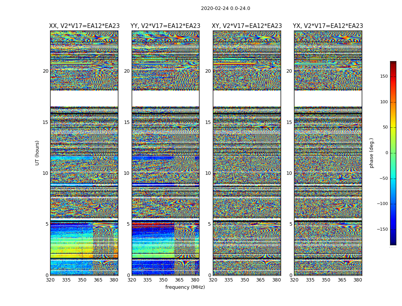Select the XX panel title text
This screenshot has width=402, height=306.
(84, 26)
